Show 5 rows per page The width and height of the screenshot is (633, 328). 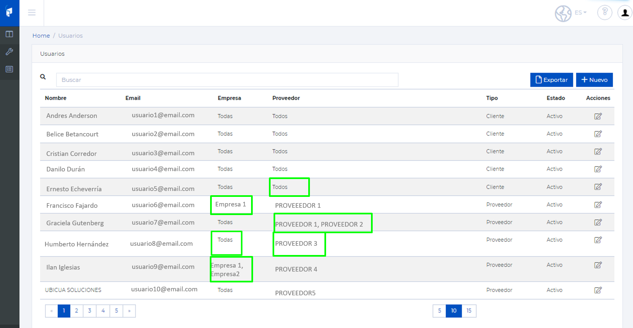click(439, 311)
